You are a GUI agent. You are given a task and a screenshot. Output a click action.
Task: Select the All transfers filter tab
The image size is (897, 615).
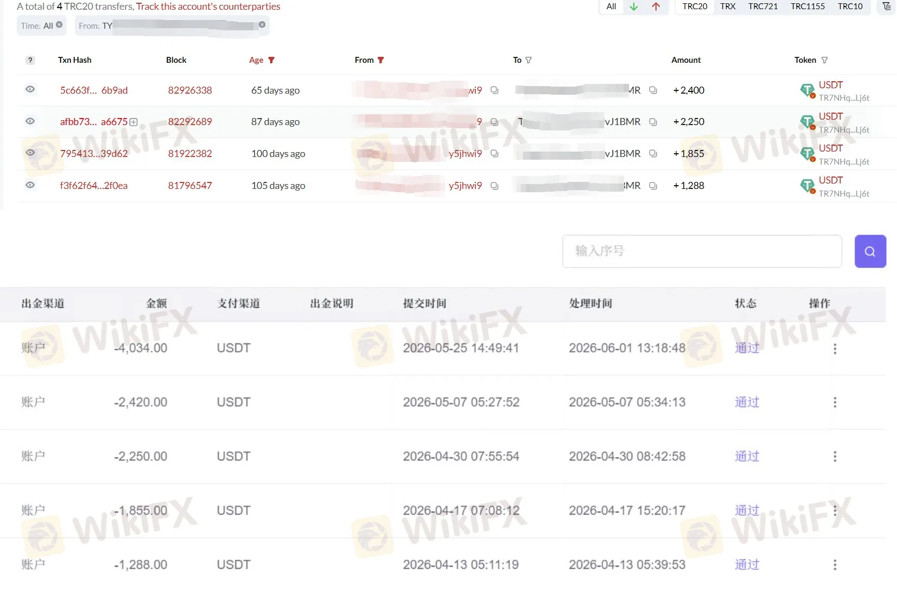611,6
